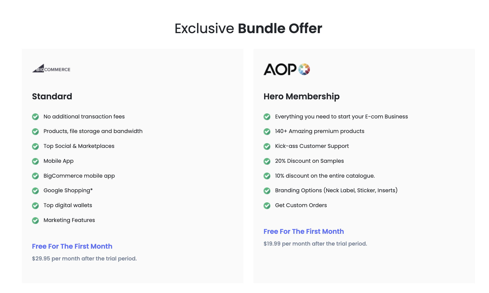Click checkmark next to Get Custom Orders

[x=267, y=205]
